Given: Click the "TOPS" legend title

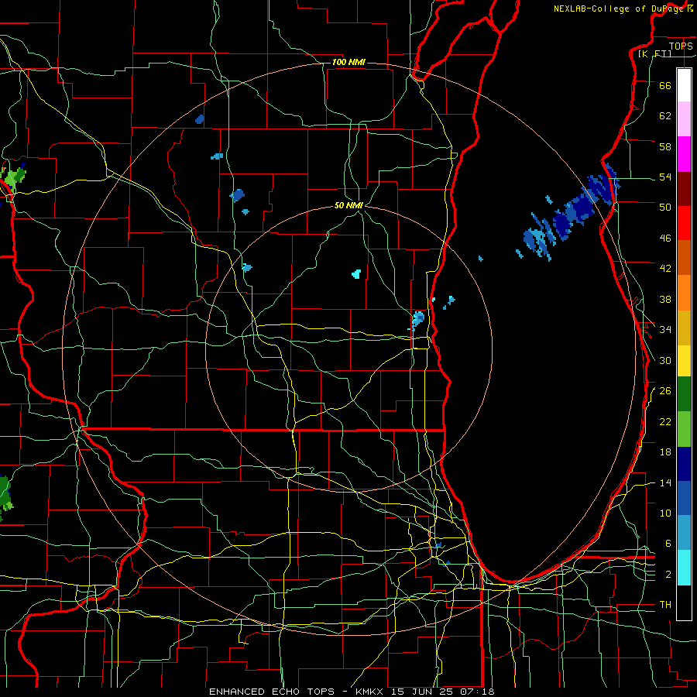Looking at the screenshot, I should (x=681, y=46).
